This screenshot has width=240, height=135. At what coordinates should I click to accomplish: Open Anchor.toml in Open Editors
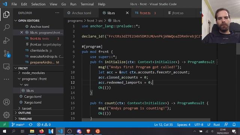pyautogui.click(x=38, y=27)
